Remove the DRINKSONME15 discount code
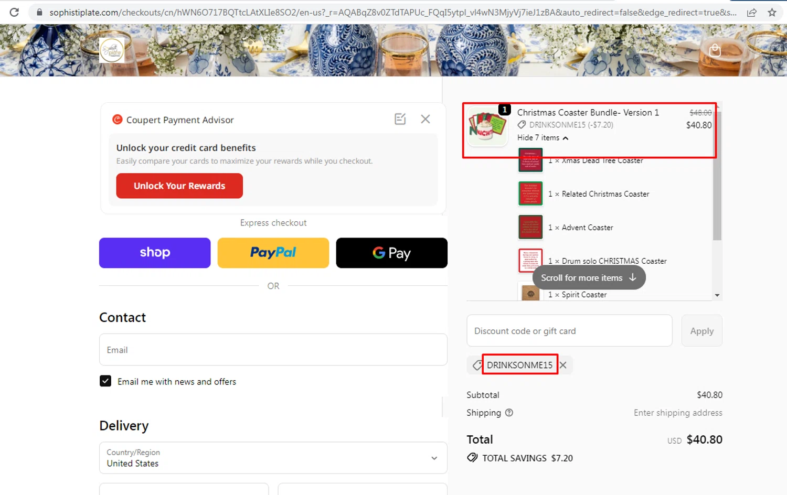787x495 pixels. 563,365
